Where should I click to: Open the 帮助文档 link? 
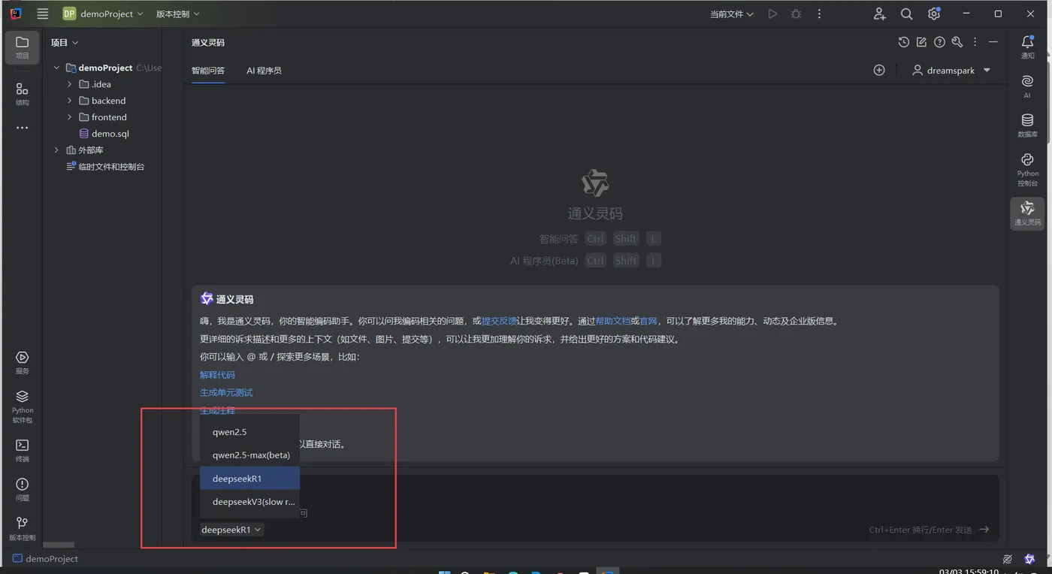tap(612, 321)
